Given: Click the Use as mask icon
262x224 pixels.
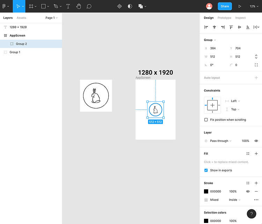Looking at the screenshot, I should pos(130,6).
